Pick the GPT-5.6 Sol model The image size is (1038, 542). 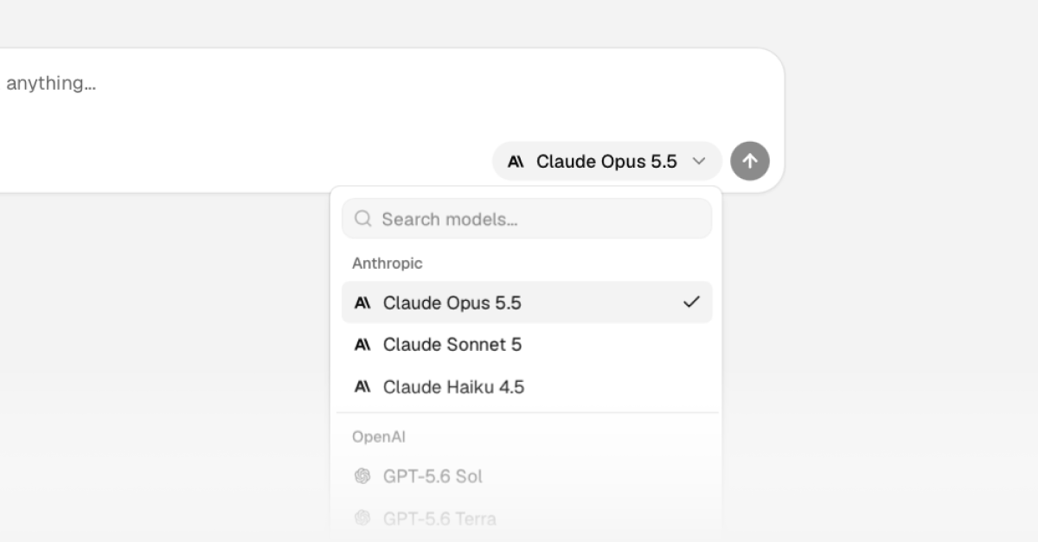[527, 475]
